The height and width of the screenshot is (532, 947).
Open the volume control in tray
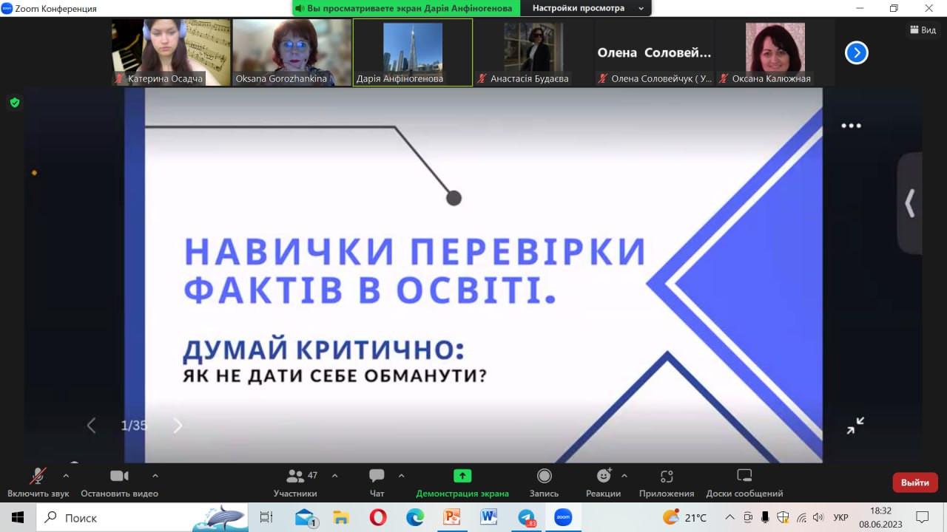pos(818,517)
